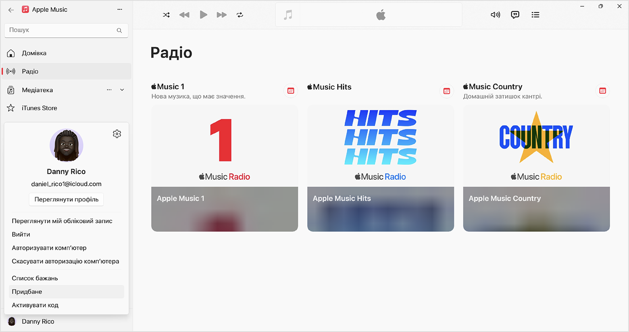The height and width of the screenshot is (332, 629).
Task: Open Список бажань
Action: 67,278
